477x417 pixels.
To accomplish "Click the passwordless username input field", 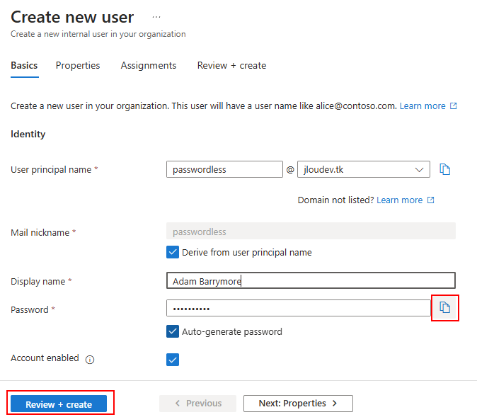I will [224, 169].
